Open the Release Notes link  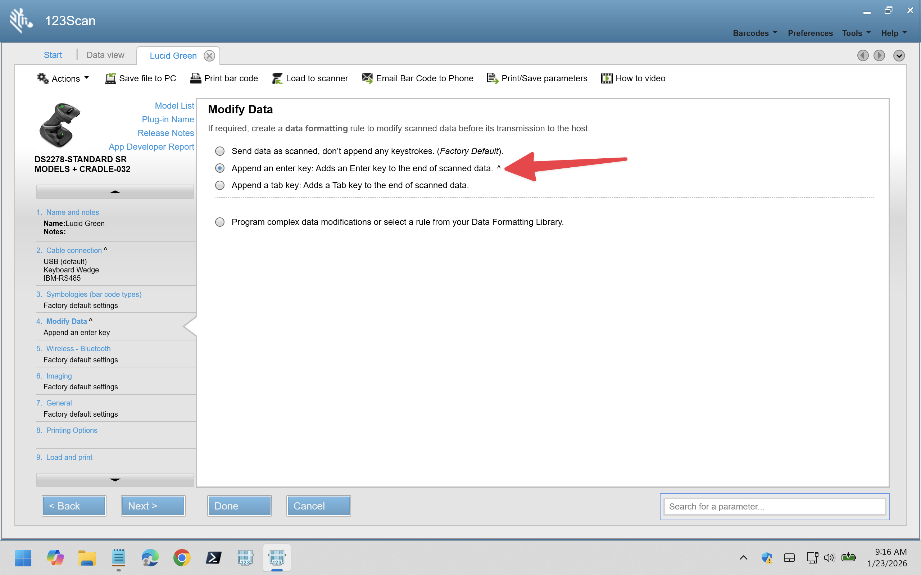165,133
